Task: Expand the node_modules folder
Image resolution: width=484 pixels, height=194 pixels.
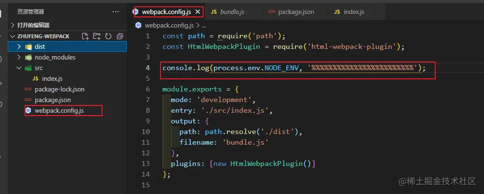Action: [x=19, y=57]
